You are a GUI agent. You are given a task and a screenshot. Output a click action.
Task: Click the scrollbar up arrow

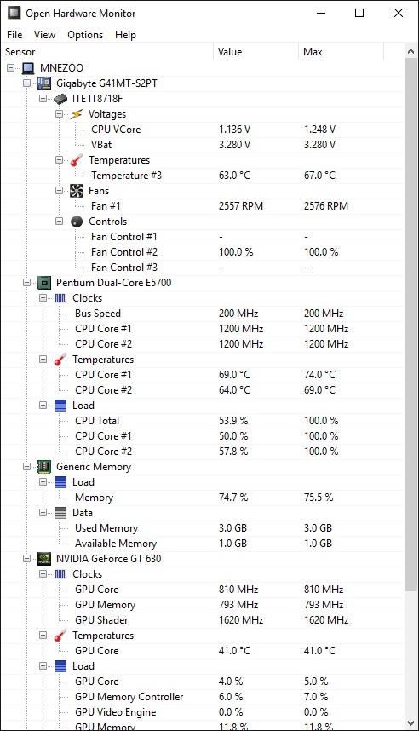pos(410,52)
